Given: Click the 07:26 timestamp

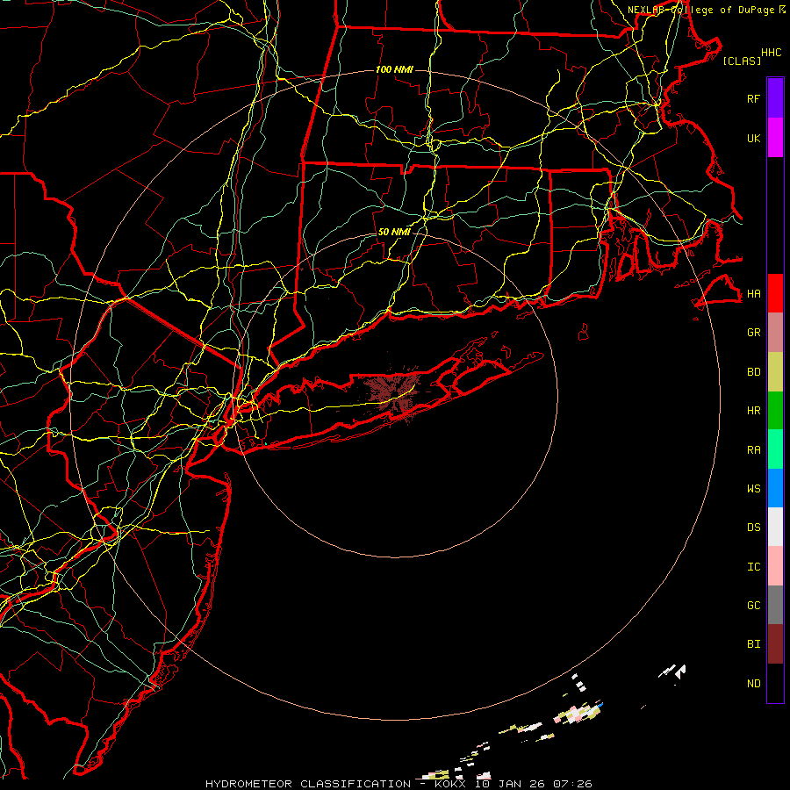Looking at the screenshot, I should pos(572,784).
